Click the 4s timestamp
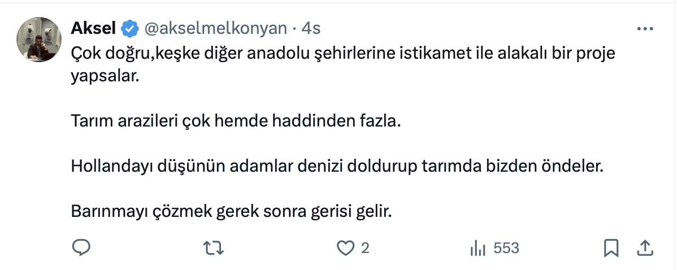The image size is (677, 270). (x=311, y=27)
